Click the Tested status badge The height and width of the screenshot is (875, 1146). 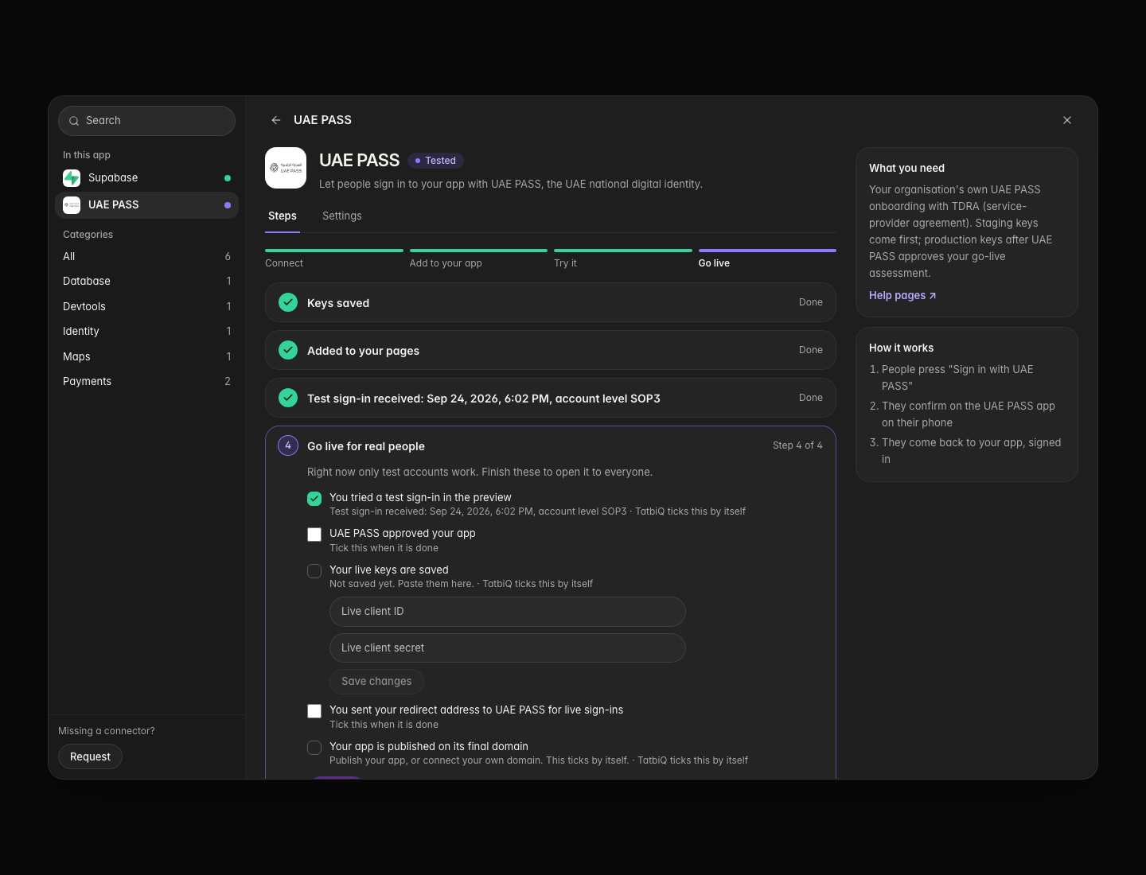click(435, 161)
